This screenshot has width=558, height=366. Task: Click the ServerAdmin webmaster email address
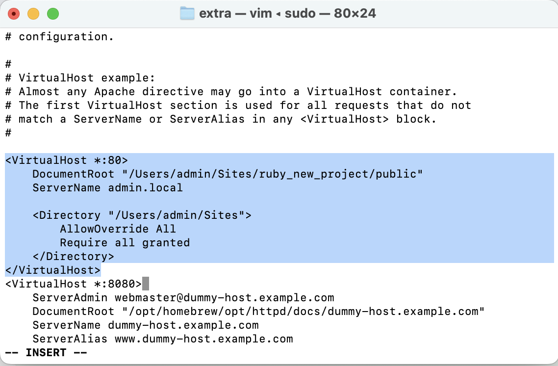(x=224, y=298)
